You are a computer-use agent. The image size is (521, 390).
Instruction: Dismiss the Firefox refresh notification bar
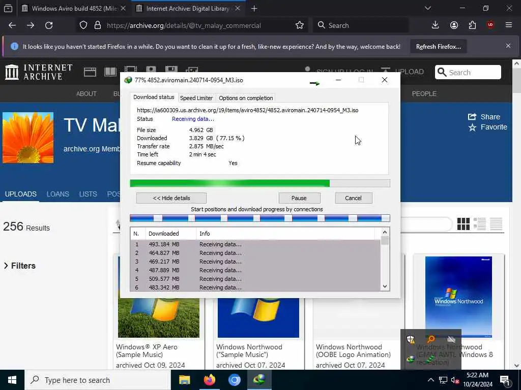[x=508, y=46]
